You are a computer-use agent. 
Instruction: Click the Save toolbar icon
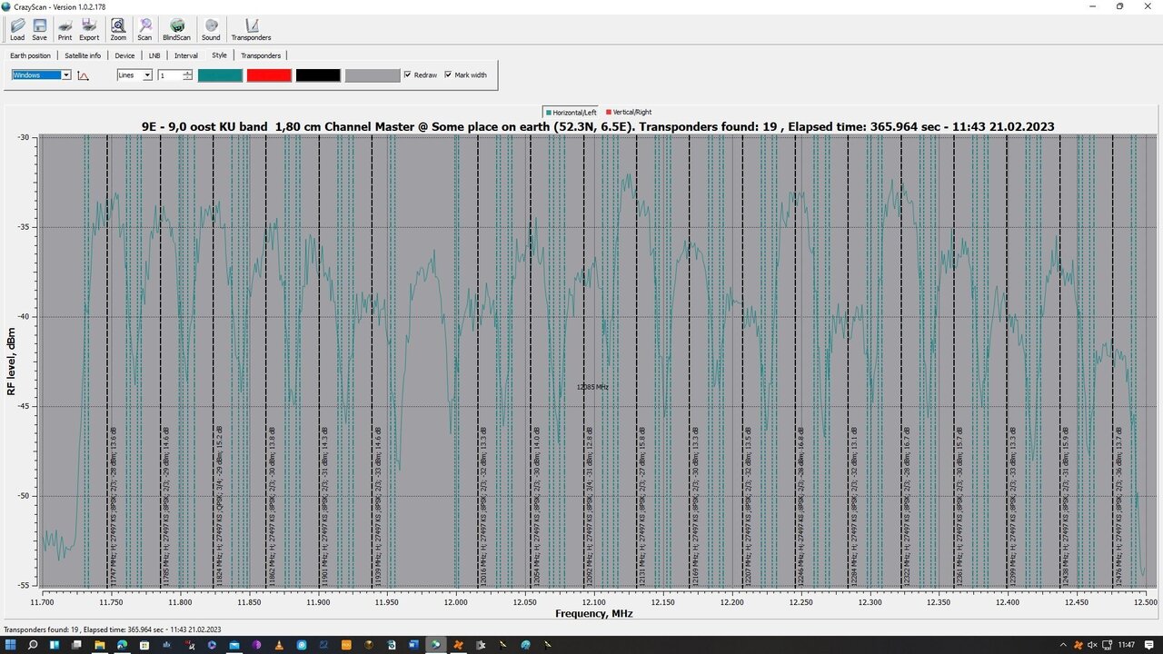[x=40, y=30]
